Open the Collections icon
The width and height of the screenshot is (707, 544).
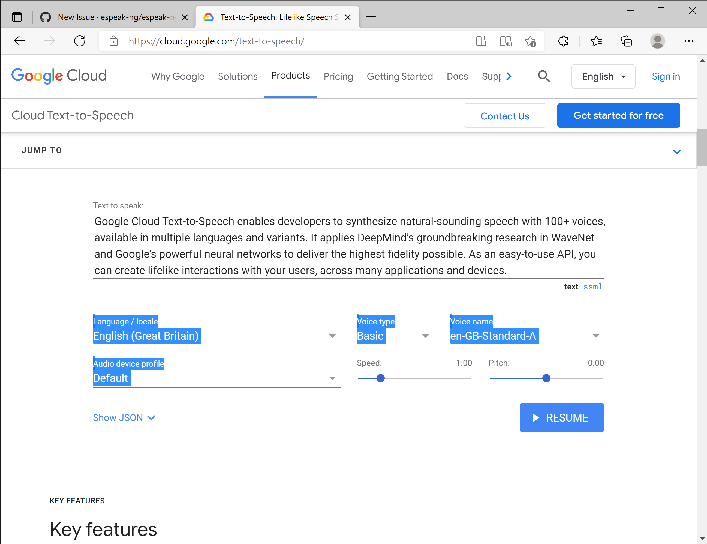[x=626, y=41]
